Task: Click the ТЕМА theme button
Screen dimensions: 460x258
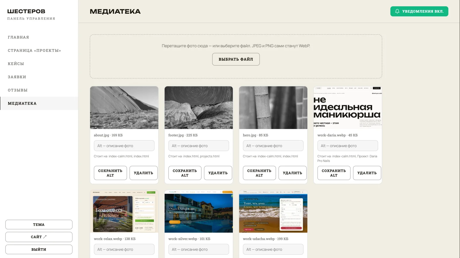Action: click(x=39, y=225)
